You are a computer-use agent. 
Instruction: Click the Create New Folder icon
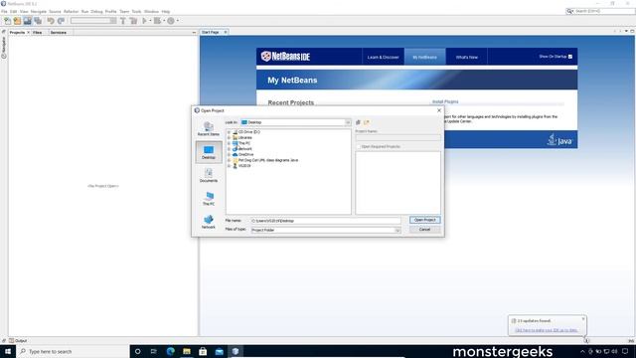(x=367, y=122)
